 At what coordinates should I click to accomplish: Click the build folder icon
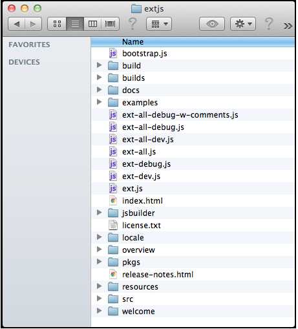pos(113,65)
